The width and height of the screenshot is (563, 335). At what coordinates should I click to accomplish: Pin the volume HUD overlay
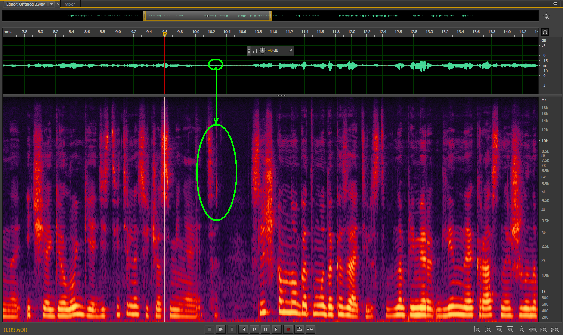[x=291, y=51]
